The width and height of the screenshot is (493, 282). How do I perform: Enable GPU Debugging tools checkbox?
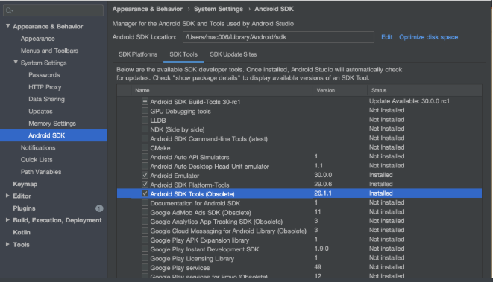coord(145,111)
